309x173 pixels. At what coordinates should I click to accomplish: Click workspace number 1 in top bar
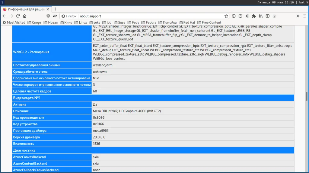point(2,2)
